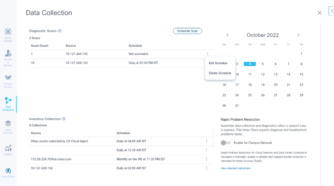This screenshot has width=334, height=186.
Task: Click the October 2022 month title
Action: [x=263, y=35]
